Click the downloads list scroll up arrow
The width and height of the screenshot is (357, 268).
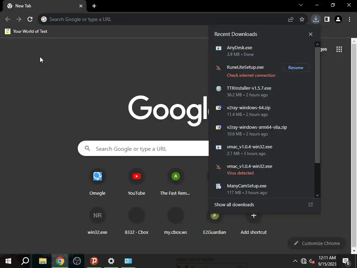pyautogui.click(x=317, y=44)
